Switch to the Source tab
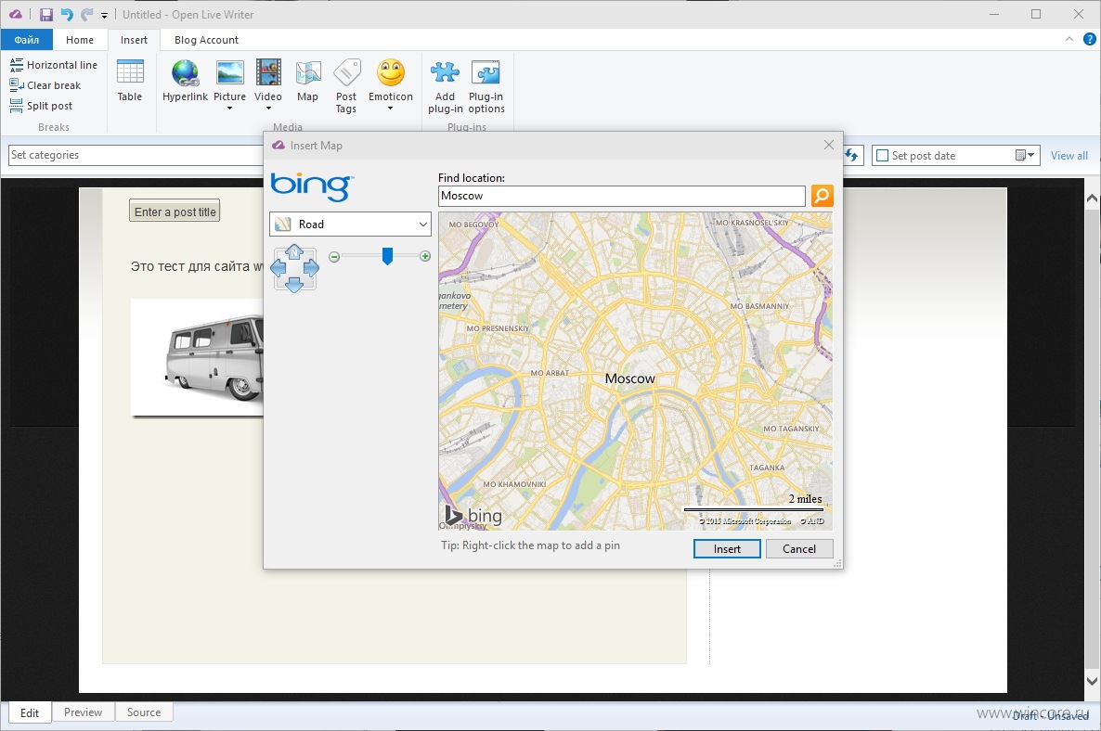Screen dimensions: 1101x731 click(144, 712)
